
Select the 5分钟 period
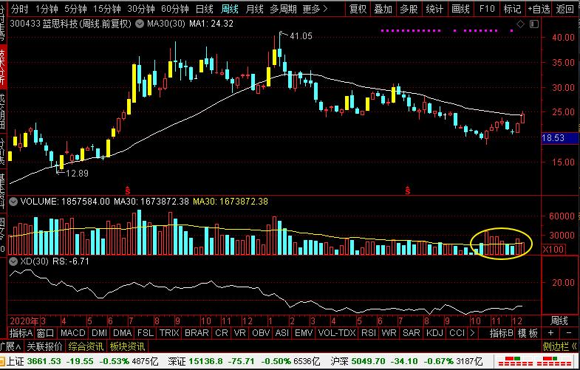click(x=75, y=9)
